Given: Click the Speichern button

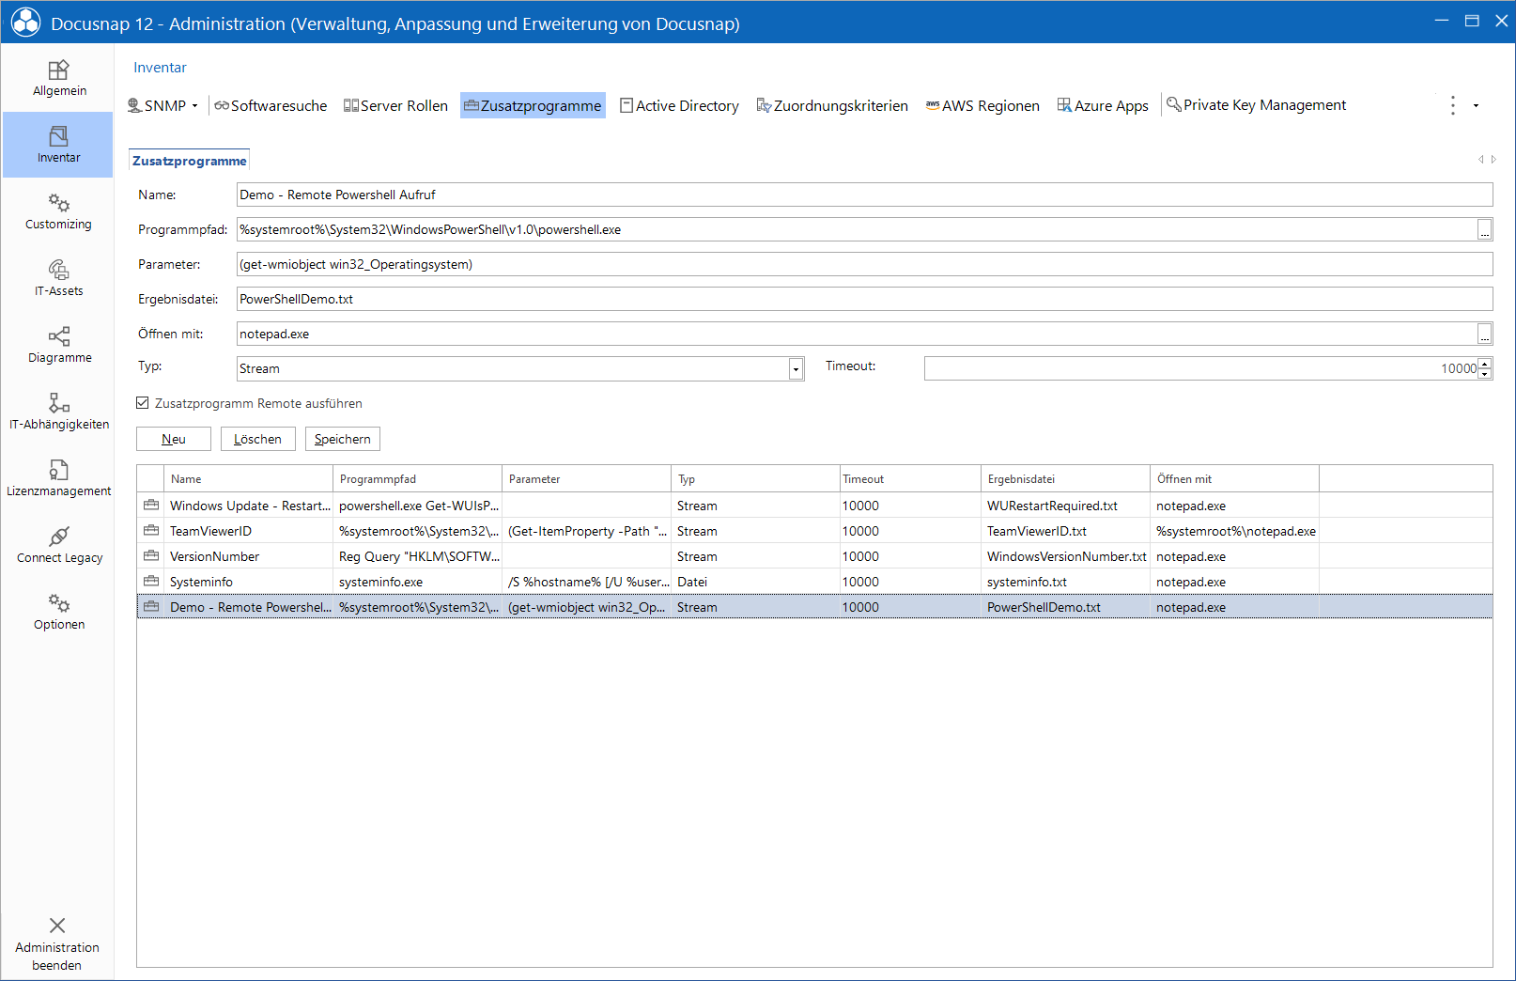Looking at the screenshot, I should pyautogui.click(x=343, y=439).
